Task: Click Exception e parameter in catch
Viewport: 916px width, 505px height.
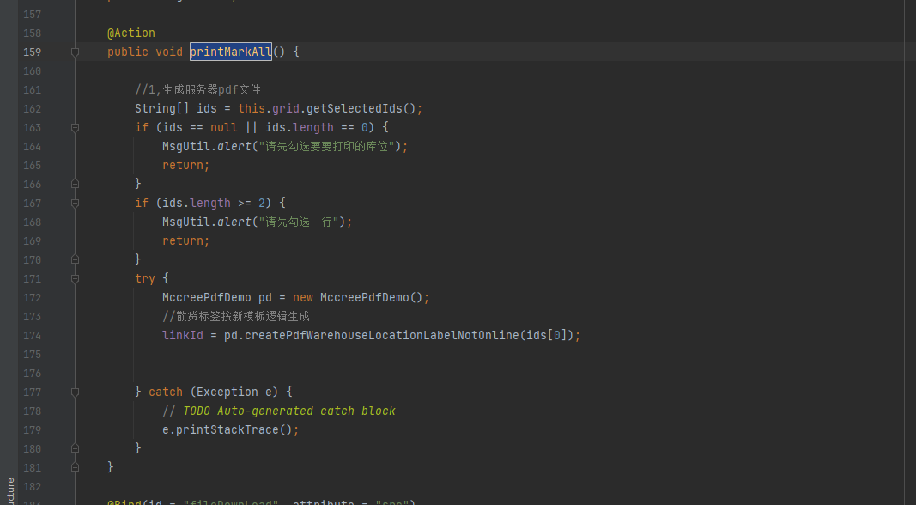Action: point(234,392)
